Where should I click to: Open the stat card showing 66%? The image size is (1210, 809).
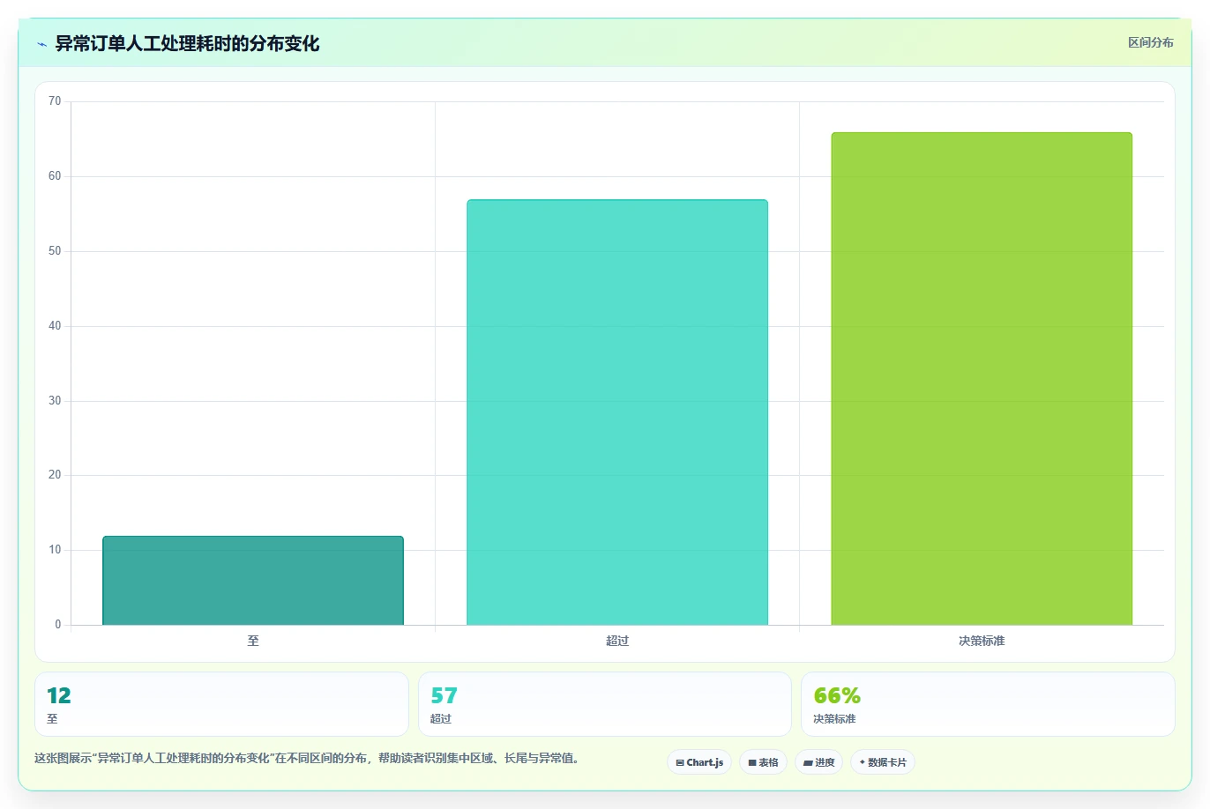[988, 704]
